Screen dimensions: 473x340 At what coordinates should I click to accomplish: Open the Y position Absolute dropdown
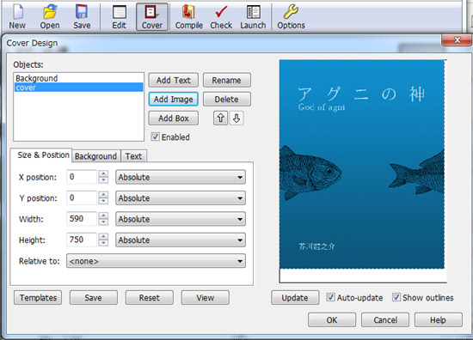coord(181,198)
